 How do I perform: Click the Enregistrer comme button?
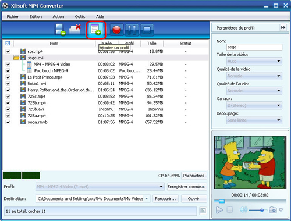(186, 187)
